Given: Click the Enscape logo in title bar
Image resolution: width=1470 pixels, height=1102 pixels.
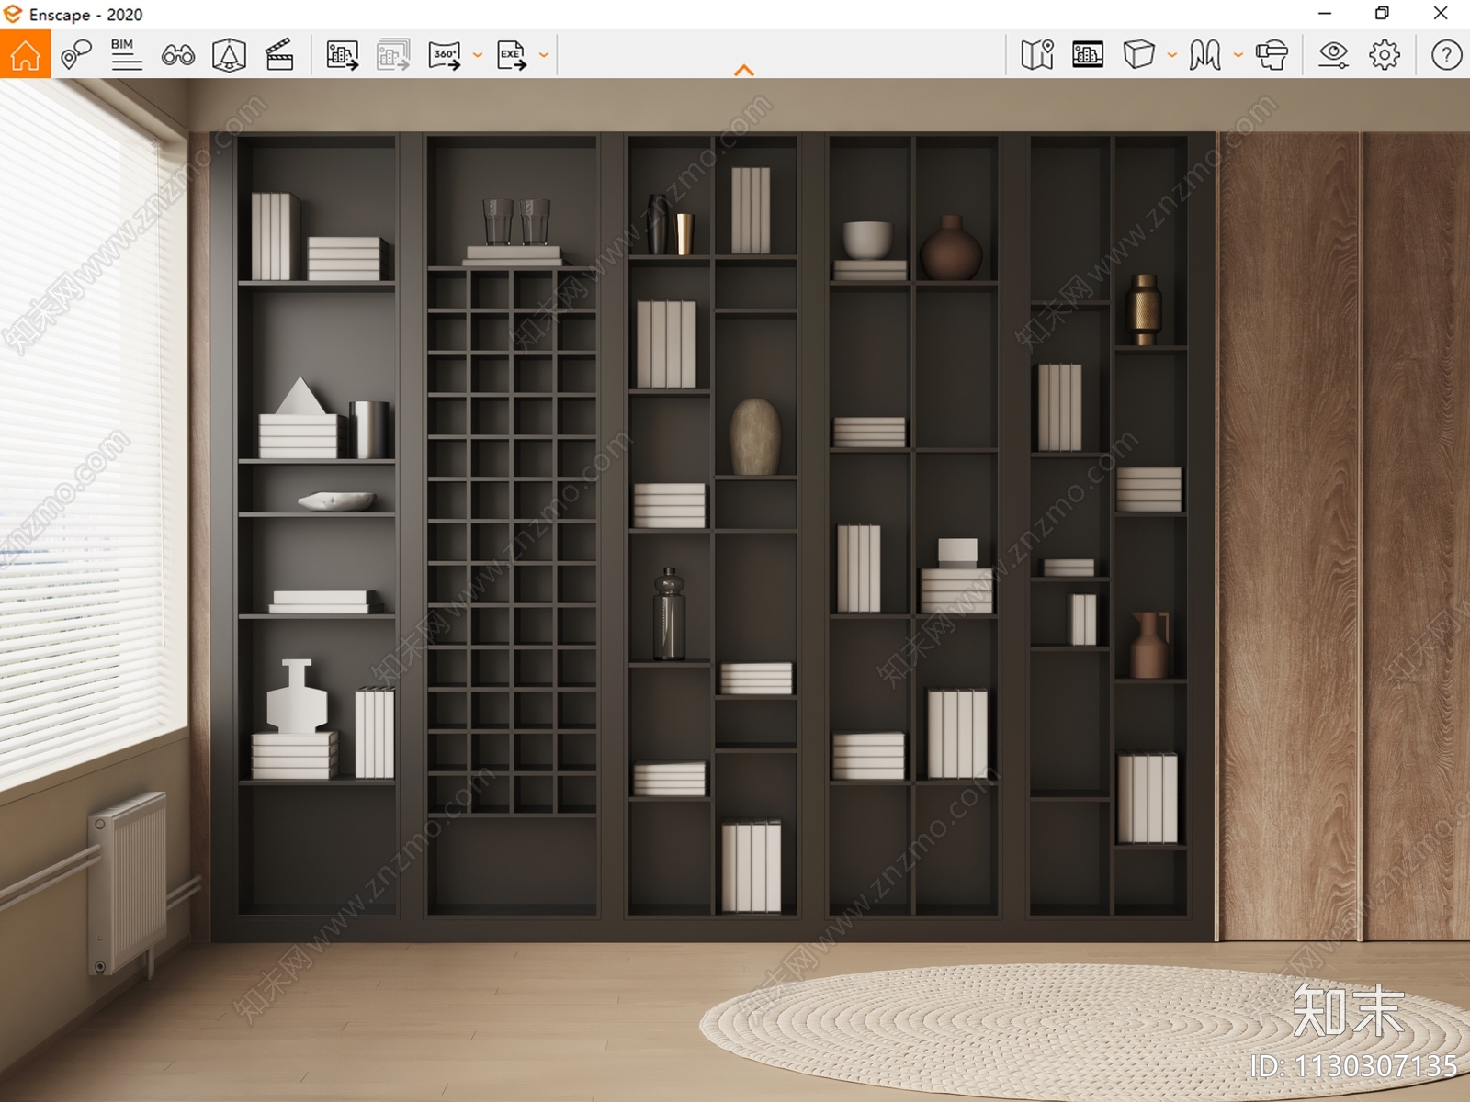Looking at the screenshot, I should coord(13,14).
